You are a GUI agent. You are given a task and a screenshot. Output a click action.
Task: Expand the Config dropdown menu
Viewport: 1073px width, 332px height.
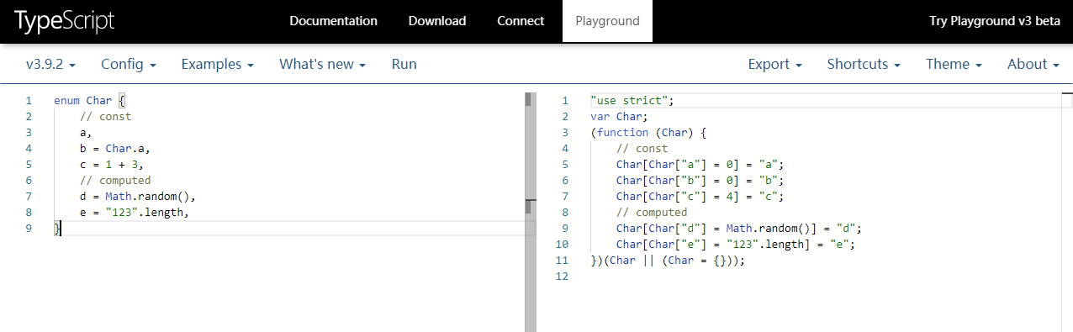tap(129, 64)
